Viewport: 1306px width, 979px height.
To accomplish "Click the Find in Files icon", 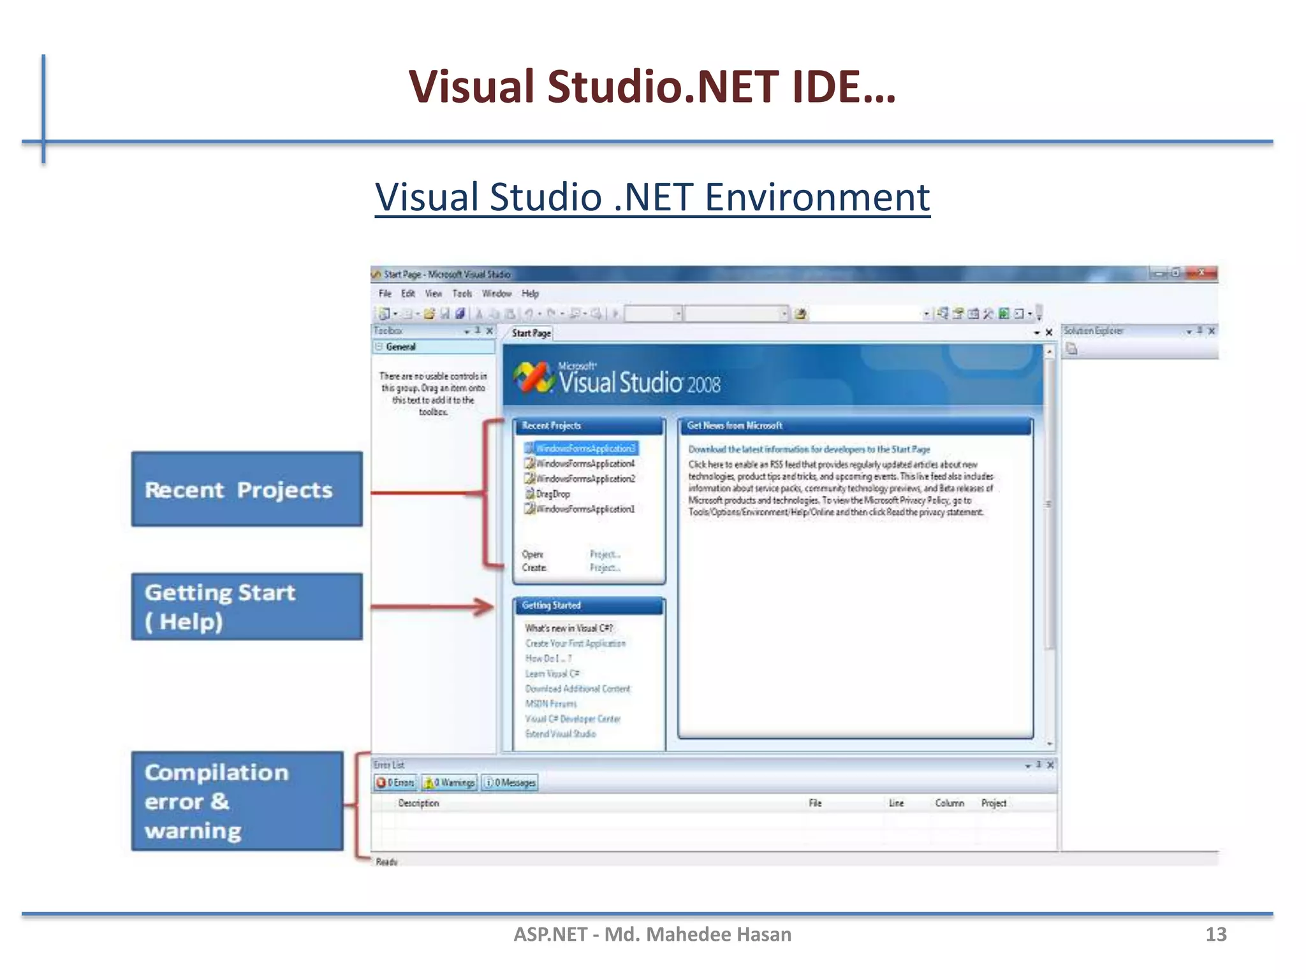I will tap(800, 314).
